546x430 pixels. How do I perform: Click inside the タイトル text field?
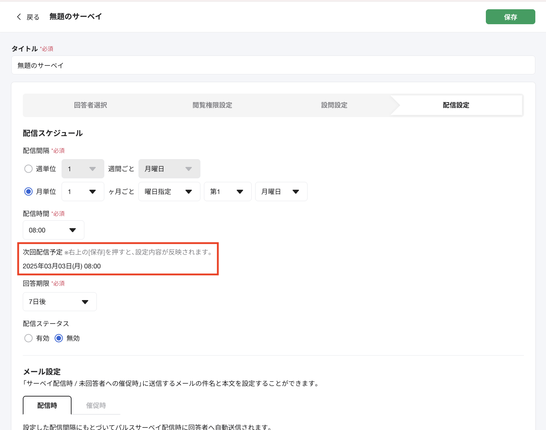tap(142, 65)
